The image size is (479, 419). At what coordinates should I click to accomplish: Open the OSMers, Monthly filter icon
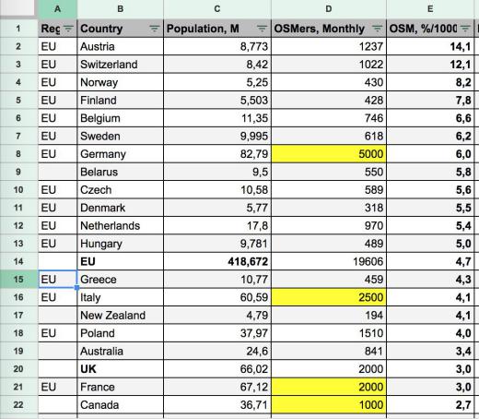(x=378, y=29)
